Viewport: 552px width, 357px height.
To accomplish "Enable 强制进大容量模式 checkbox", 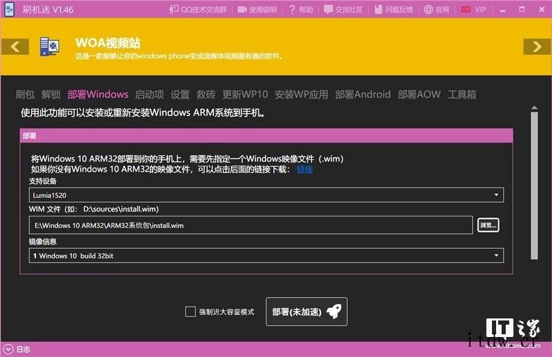I will [190, 312].
